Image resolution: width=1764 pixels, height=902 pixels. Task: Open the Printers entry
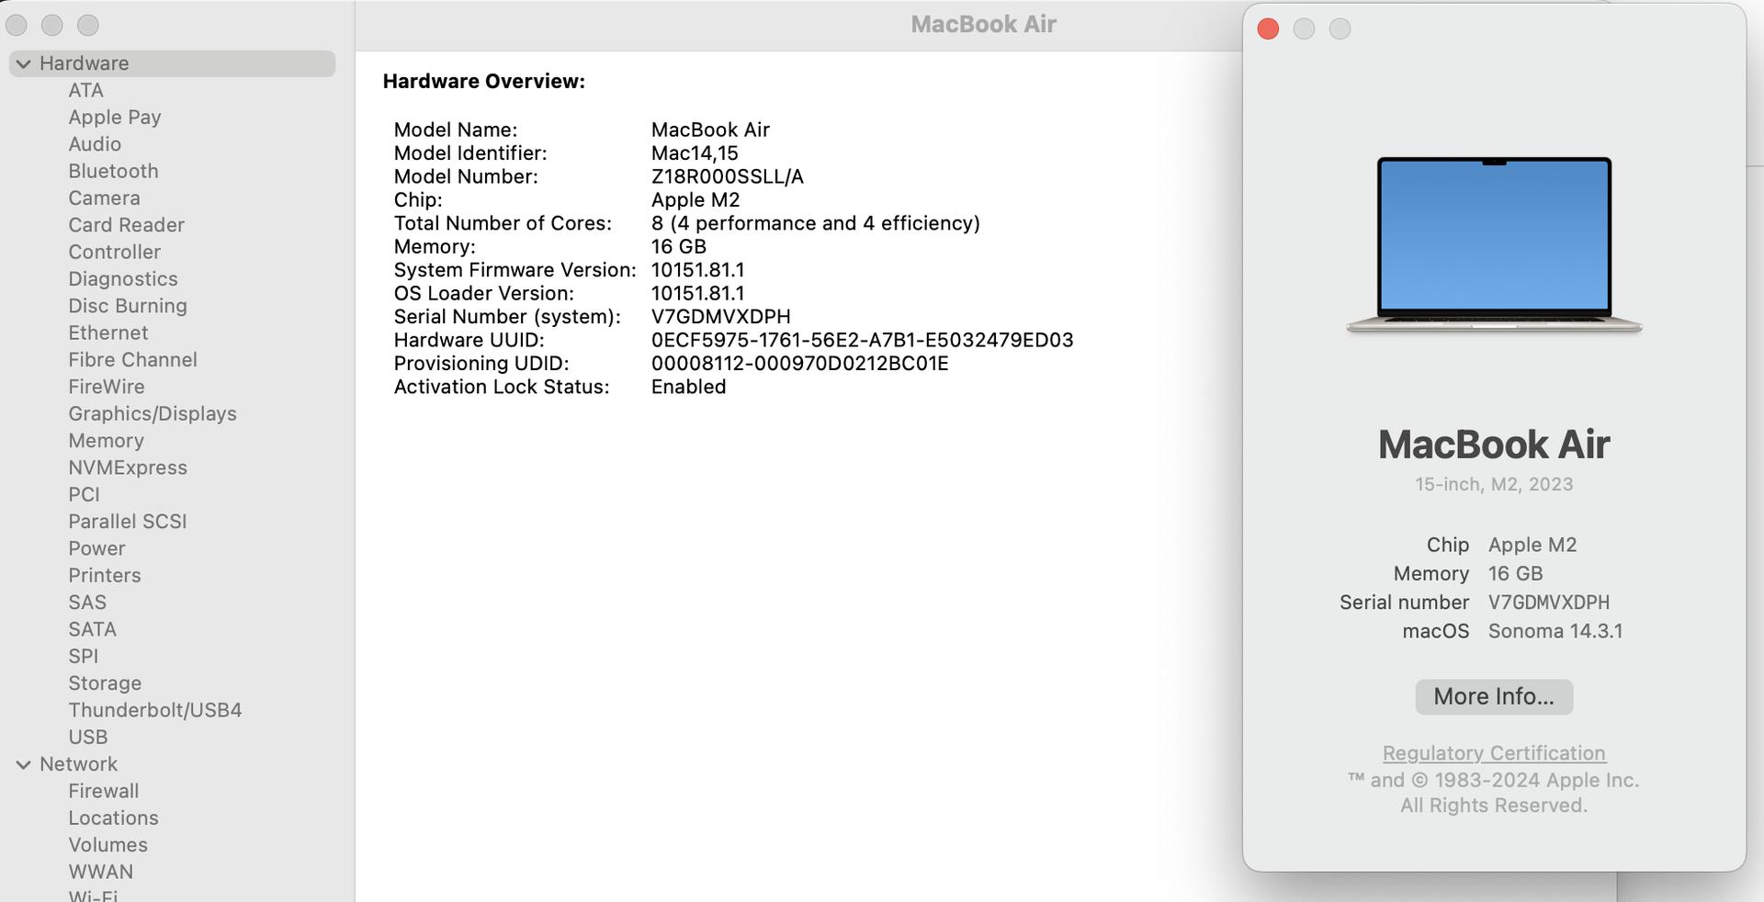(x=105, y=576)
